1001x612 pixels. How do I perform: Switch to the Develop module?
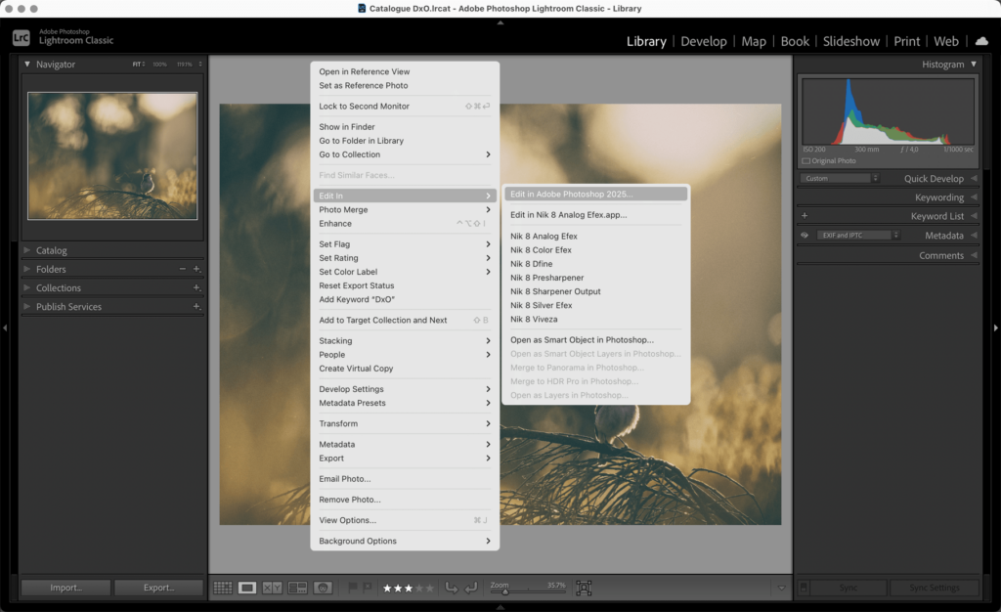pyautogui.click(x=704, y=41)
